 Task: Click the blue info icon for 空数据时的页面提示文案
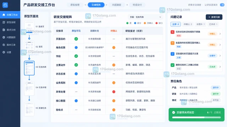172,54
